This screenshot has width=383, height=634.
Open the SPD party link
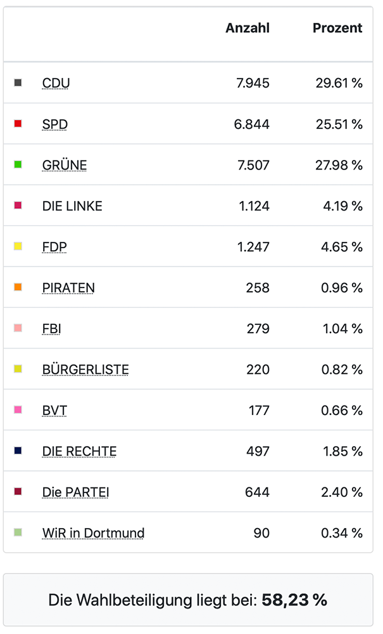55,124
